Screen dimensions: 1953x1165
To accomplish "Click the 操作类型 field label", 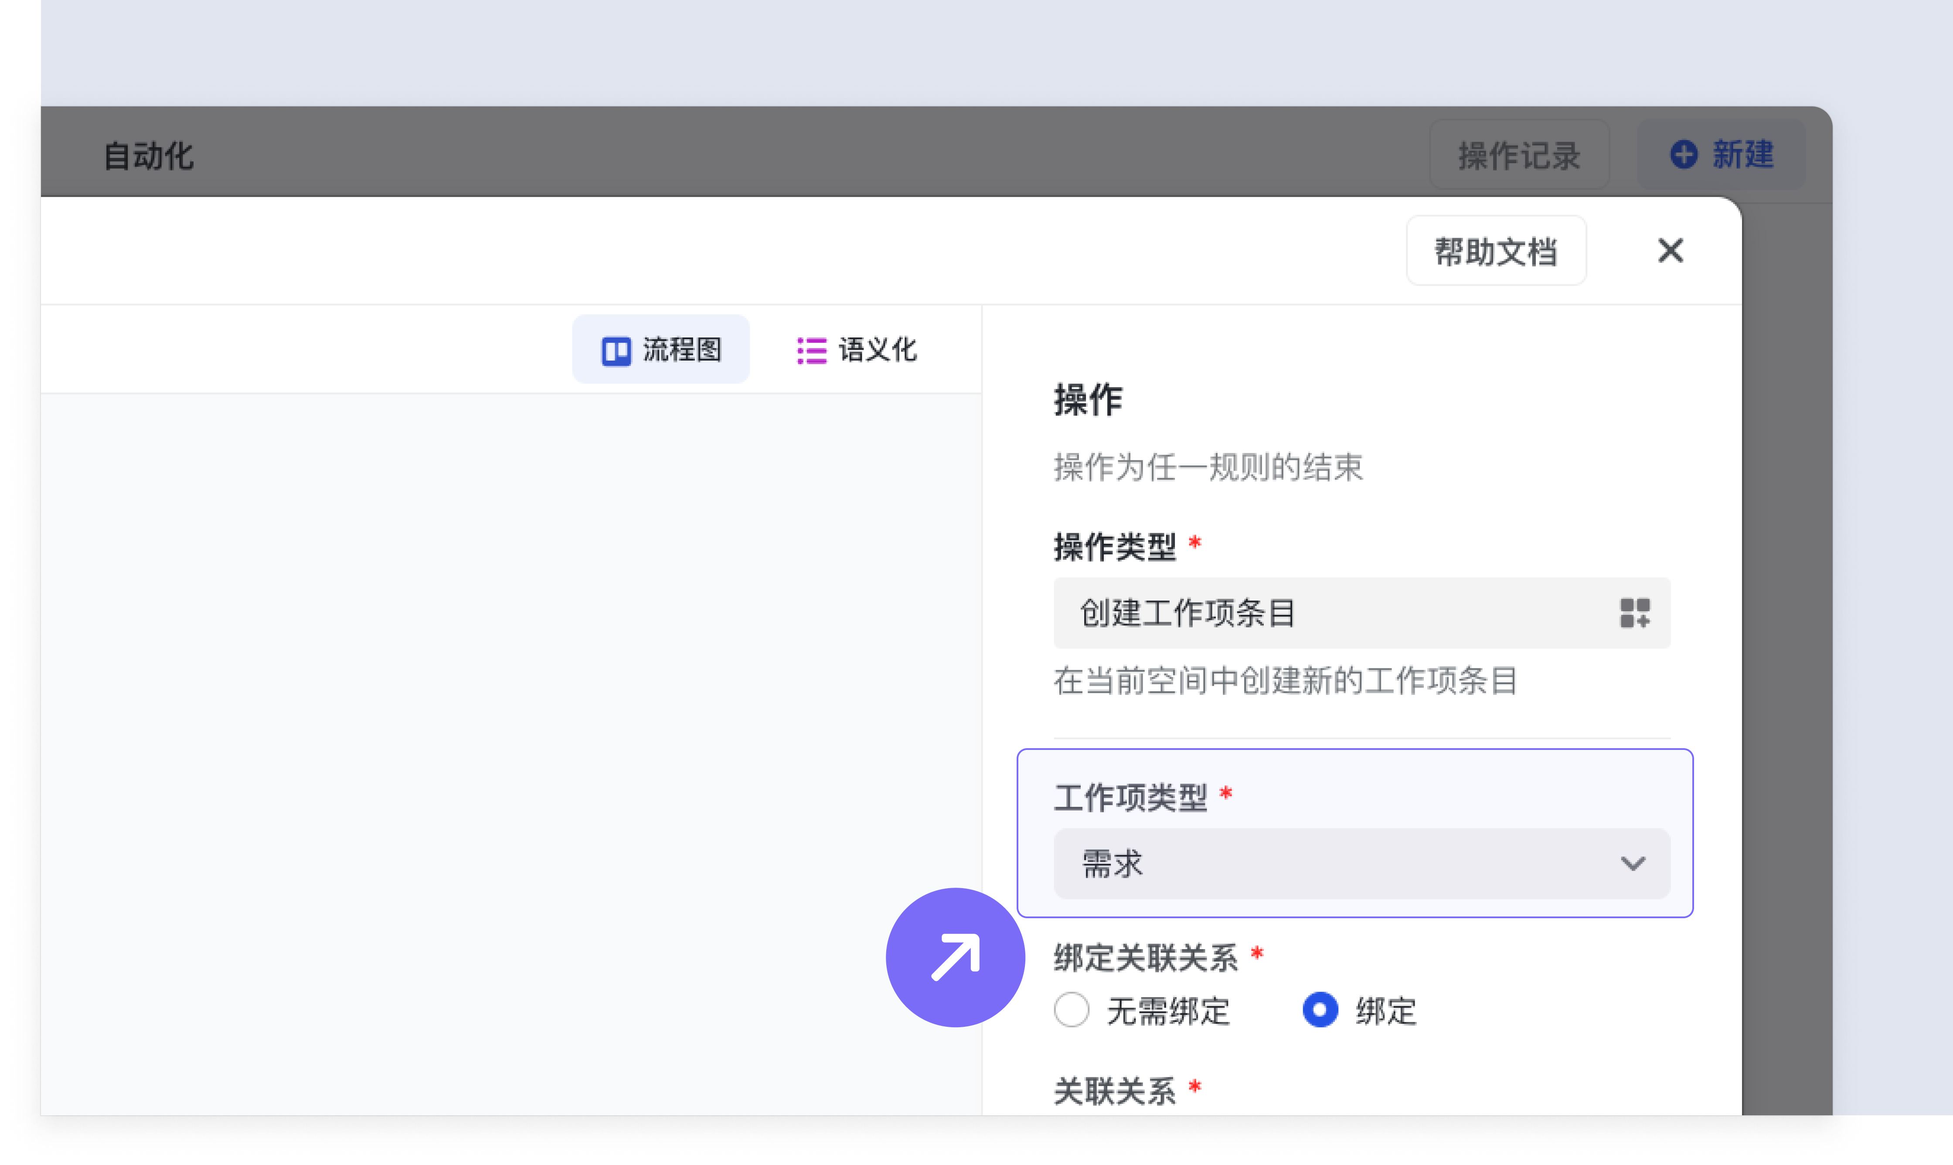I will pyautogui.click(x=1115, y=547).
